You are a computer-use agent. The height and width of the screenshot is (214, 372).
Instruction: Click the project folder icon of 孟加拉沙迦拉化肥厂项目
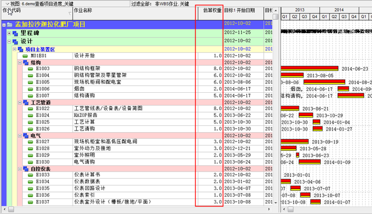[x=10, y=24]
